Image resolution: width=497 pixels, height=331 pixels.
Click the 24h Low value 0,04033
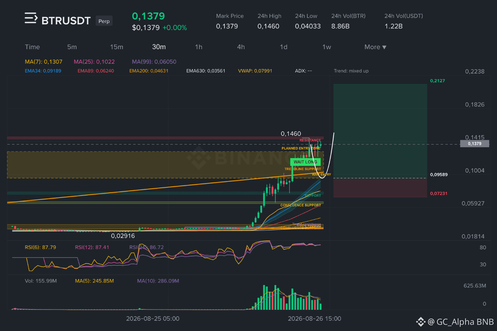pyautogui.click(x=308, y=26)
